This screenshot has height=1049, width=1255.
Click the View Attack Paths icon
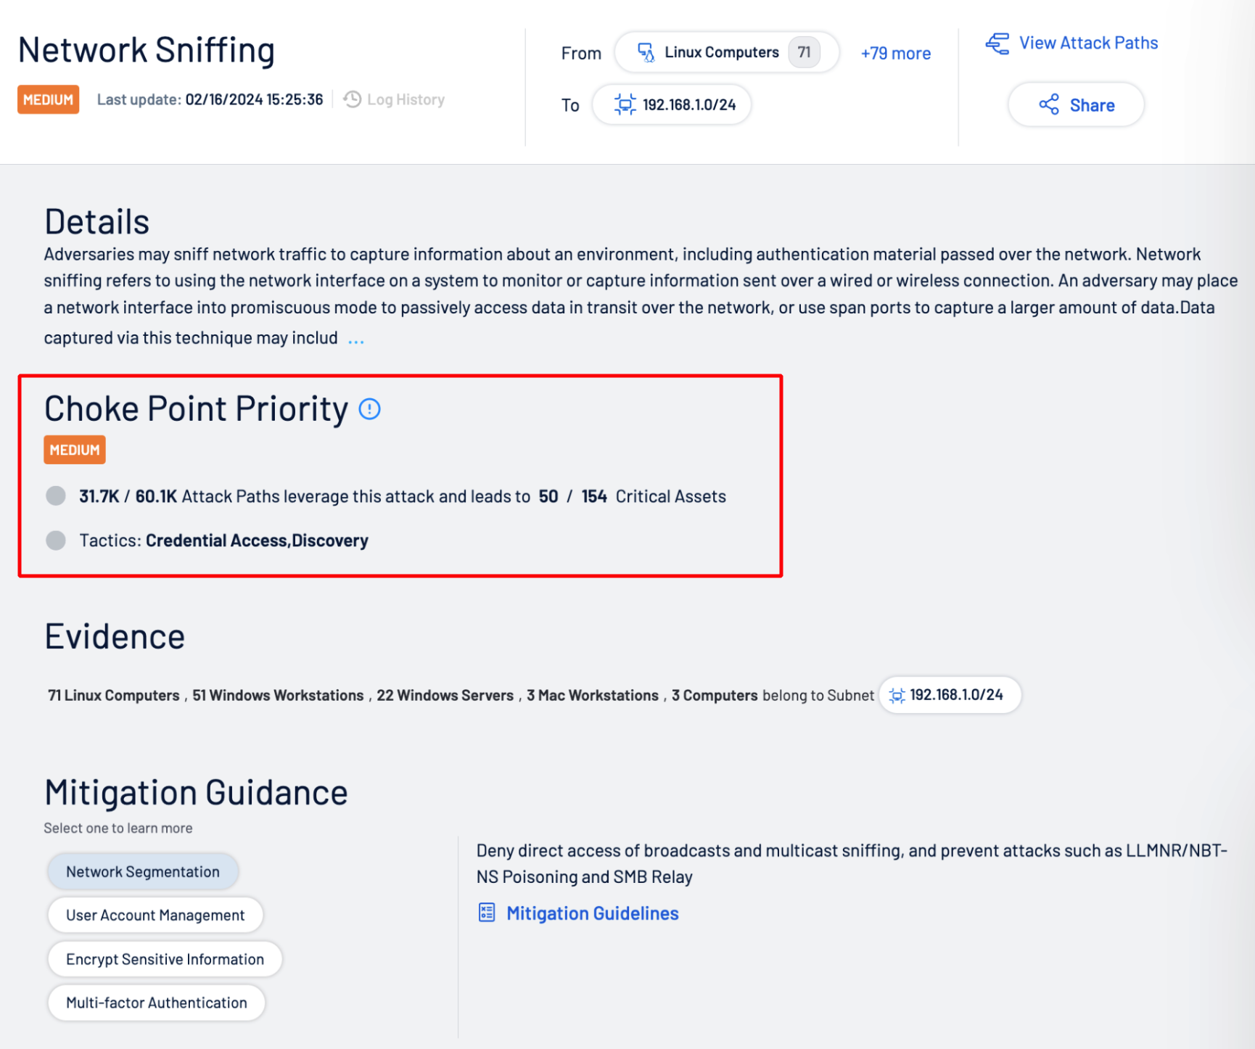pos(997,44)
